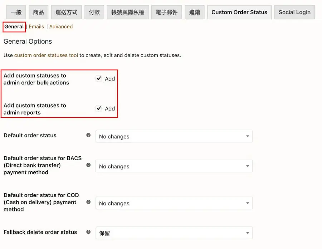Screen dimensions: 322x249
Task: Follow the custom order statuses tool link
Action: (x=46, y=55)
